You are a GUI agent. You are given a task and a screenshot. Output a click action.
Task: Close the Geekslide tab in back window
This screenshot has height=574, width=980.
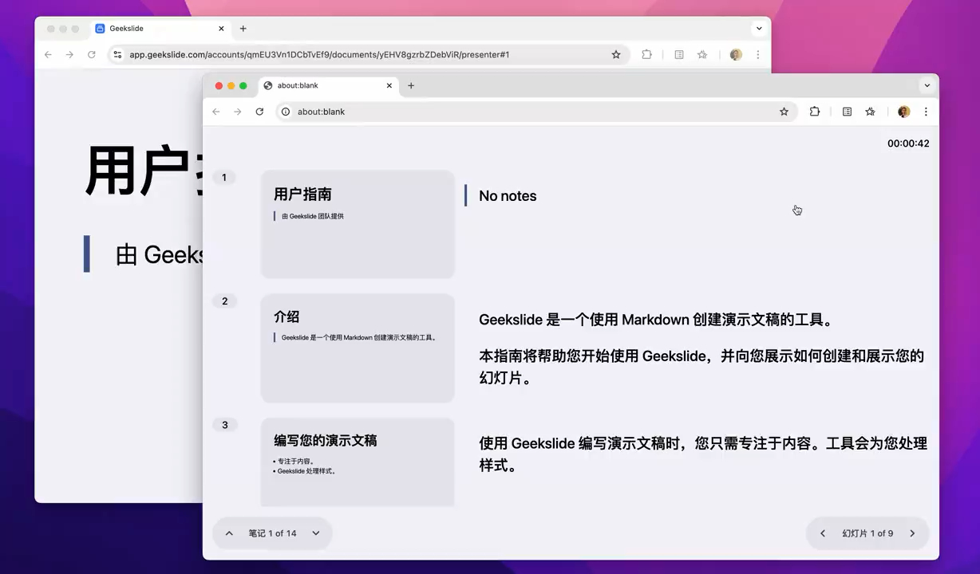point(222,29)
